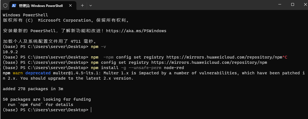The height and width of the screenshot is (119, 308).
Task: Click the PowerShell icon on the tab
Action: coord(14,6)
